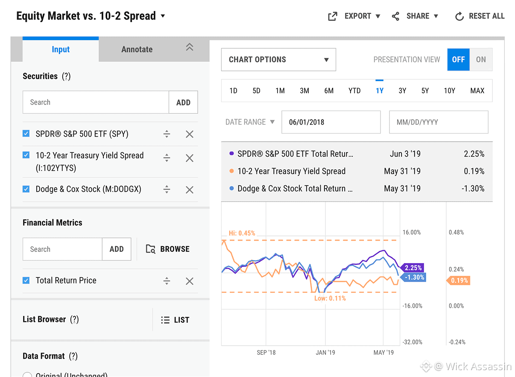Image resolution: width=515 pixels, height=377 pixels.
Task: Uncheck SPDR S&P 500 ETF checkbox
Action: (x=26, y=134)
